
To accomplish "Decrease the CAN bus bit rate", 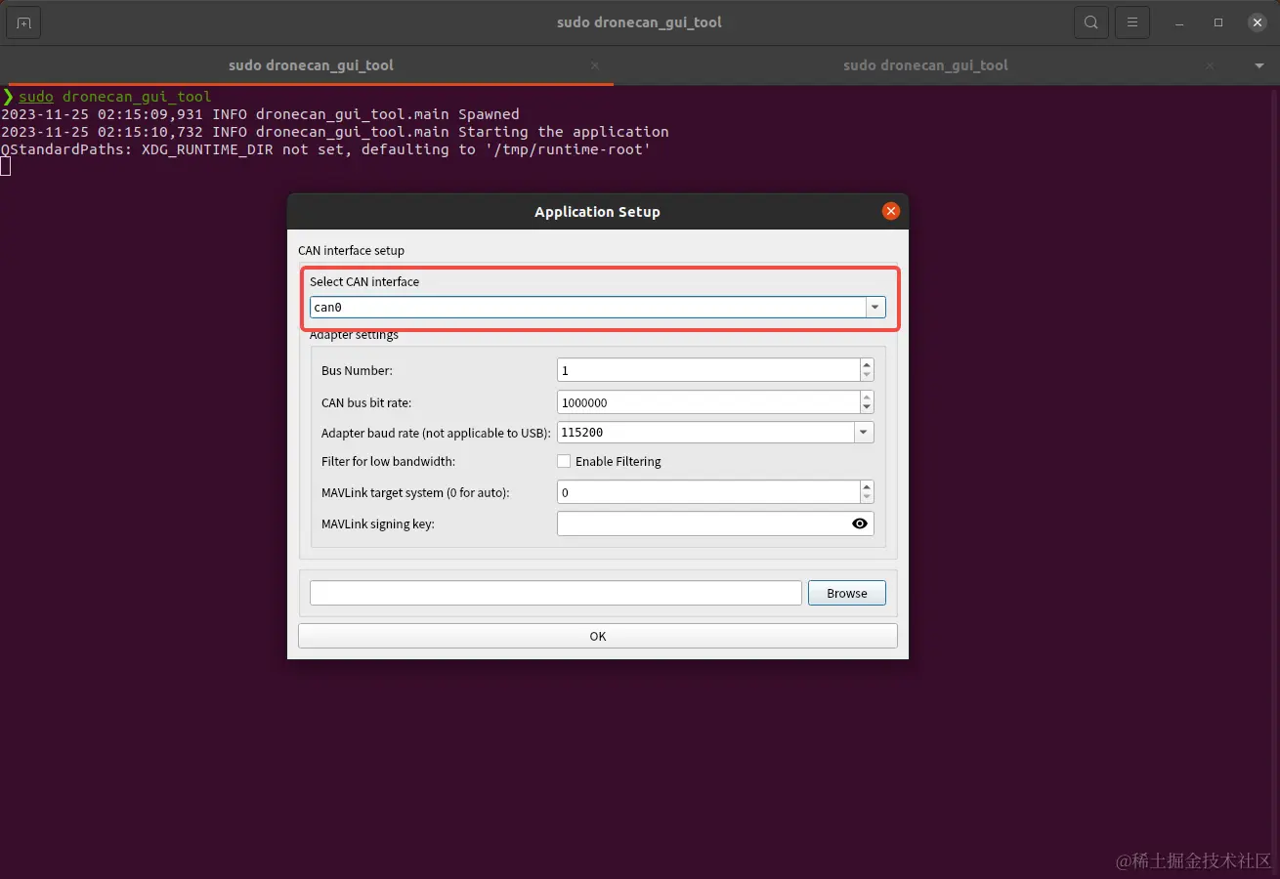I will click(867, 407).
